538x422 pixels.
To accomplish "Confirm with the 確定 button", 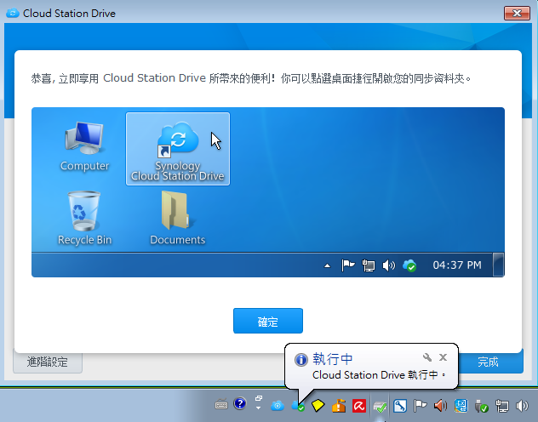I will [268, 321].
